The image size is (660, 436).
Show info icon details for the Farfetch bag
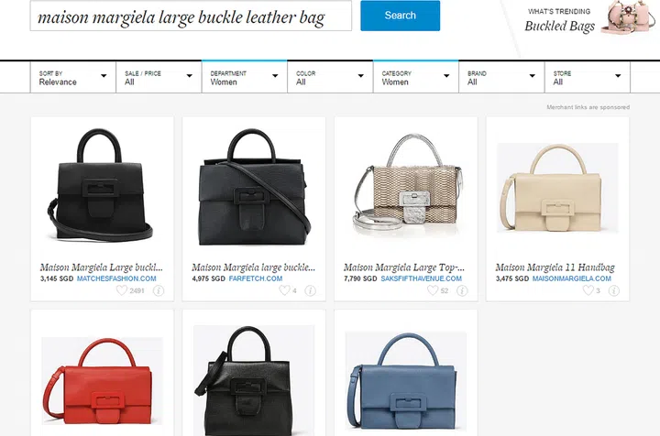[310, 290]
